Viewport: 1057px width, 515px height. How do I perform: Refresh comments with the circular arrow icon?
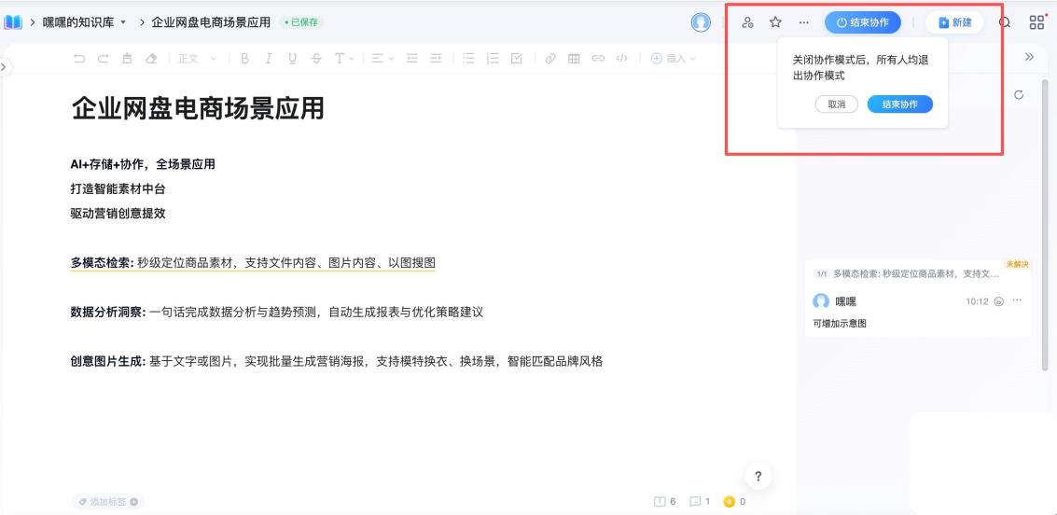pos(1019,95)
